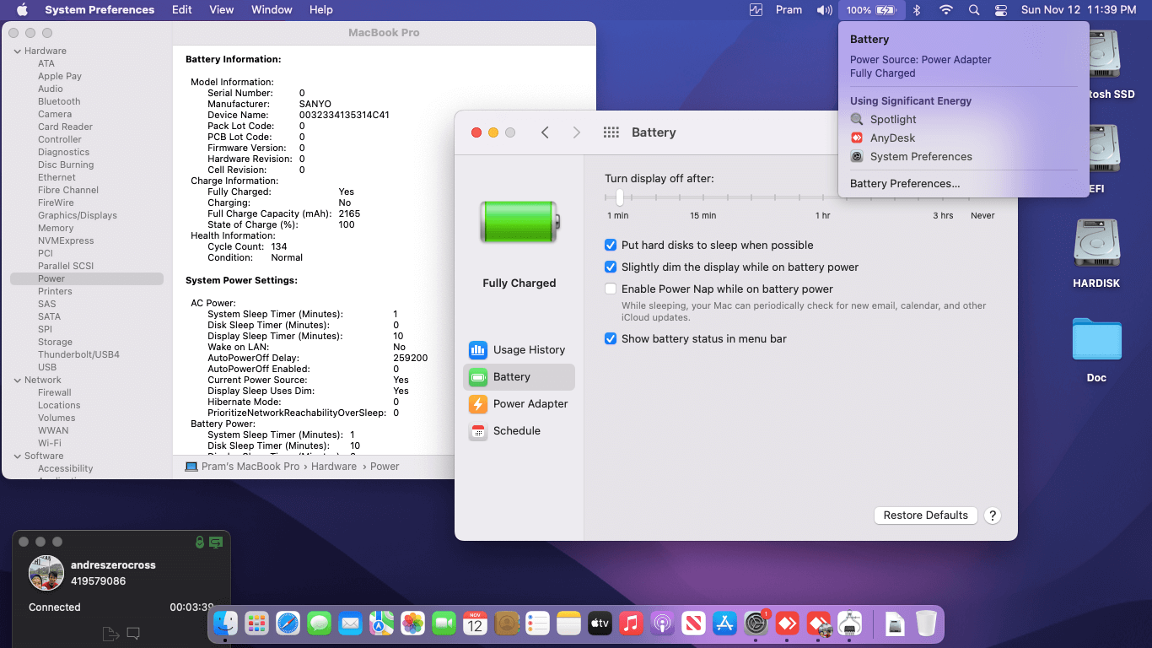Collapse the Software disclosure triangle
Image resolution: width=1152 pixels, height=648 pixels.
pyautogui.click(x=17, y=456)
